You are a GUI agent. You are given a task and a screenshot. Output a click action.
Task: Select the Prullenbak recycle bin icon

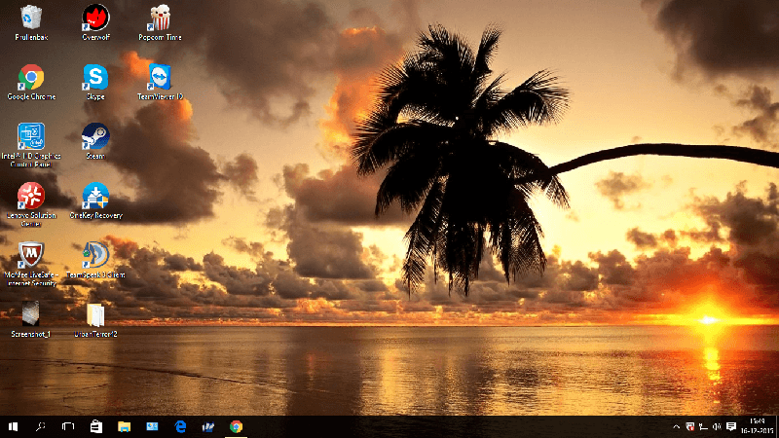pos(31,18)
